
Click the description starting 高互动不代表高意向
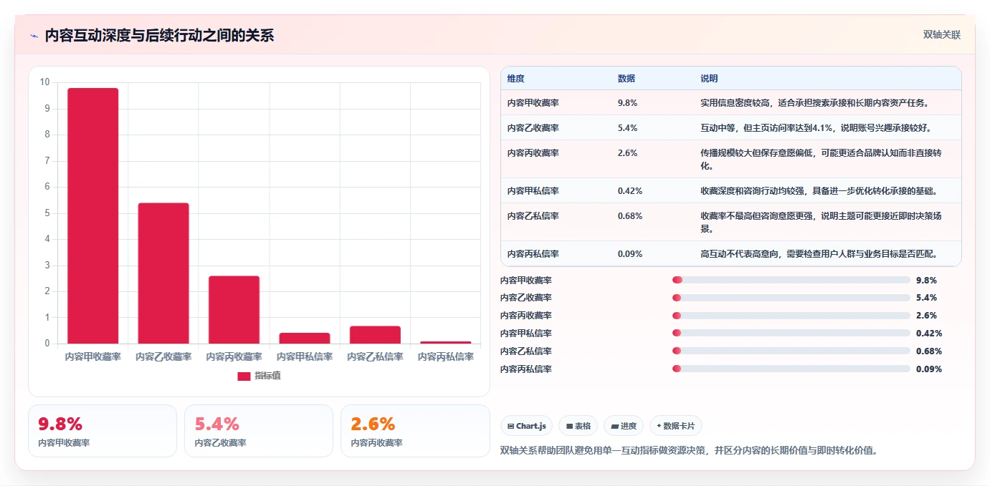pos(819,254)
